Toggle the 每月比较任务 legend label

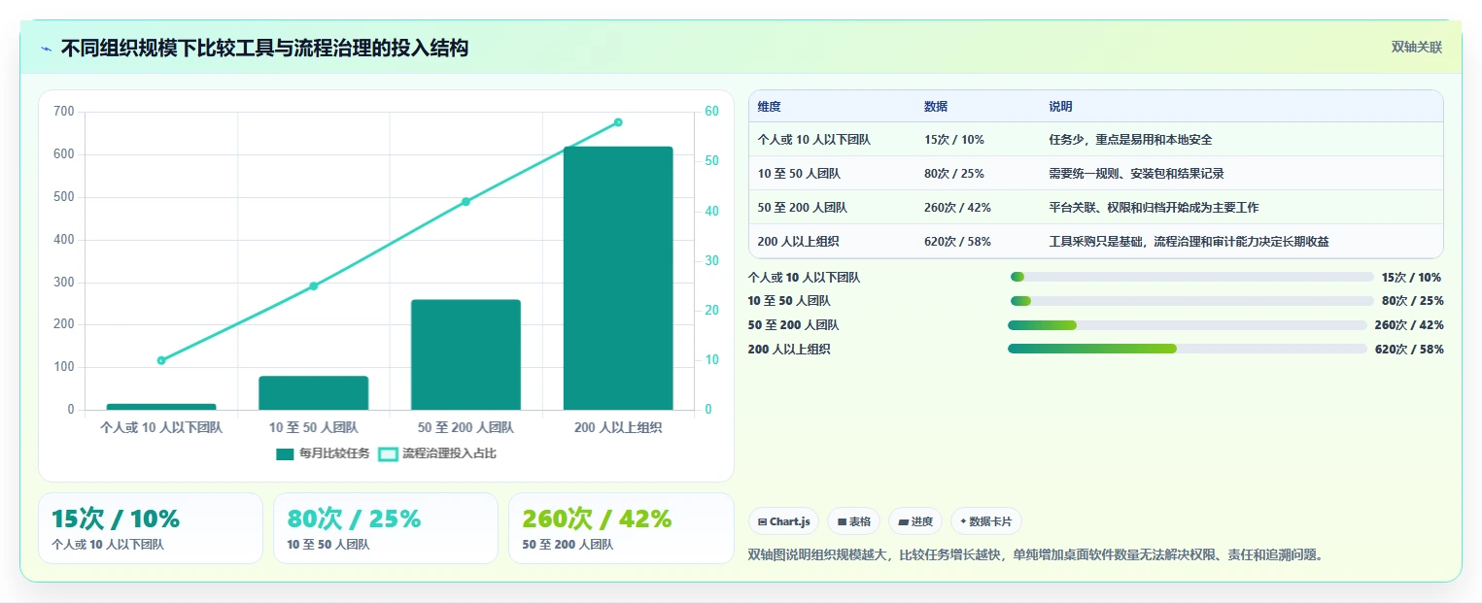[334, 453]
